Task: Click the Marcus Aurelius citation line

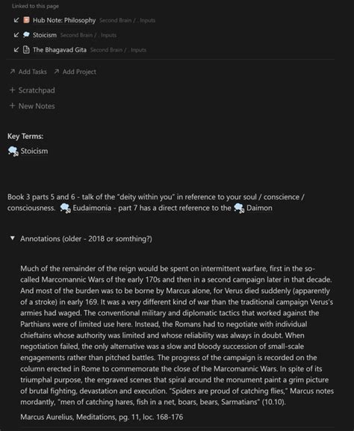Action: (x=102, y=417)
